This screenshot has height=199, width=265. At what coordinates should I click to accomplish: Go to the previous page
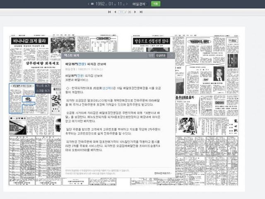(115, 12)
